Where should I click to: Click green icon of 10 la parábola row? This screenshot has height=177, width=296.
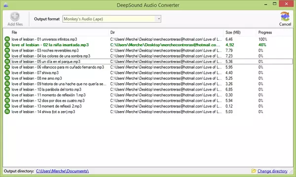(7, 89)
